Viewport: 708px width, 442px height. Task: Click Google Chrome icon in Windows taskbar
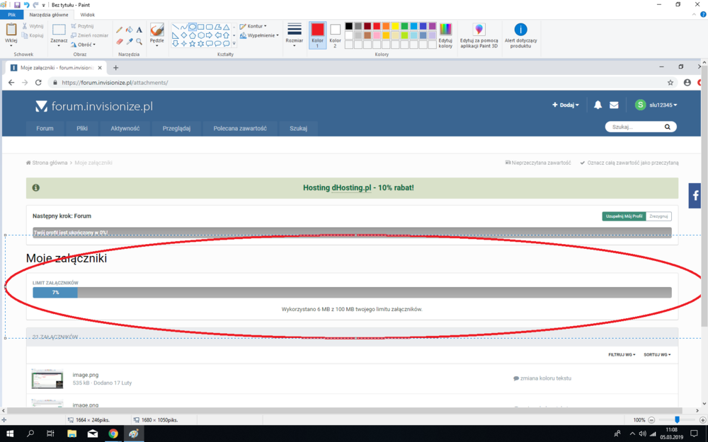[113, 434]
